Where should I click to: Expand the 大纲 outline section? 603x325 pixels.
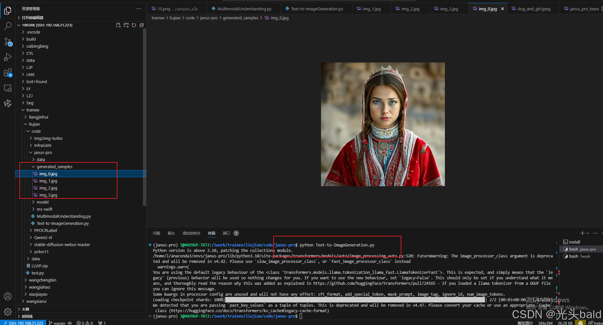coord(81,309)
